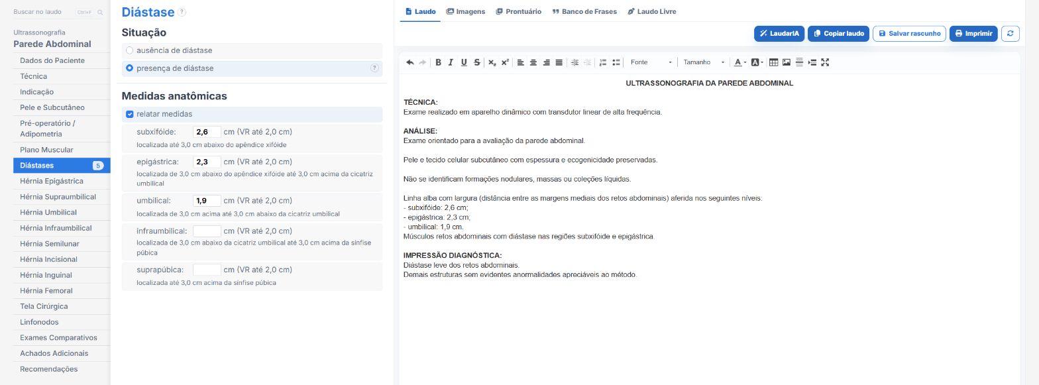The image size is (1039, 385).
Task: Toggle italic formatting
Action: (x=451, y=62)
